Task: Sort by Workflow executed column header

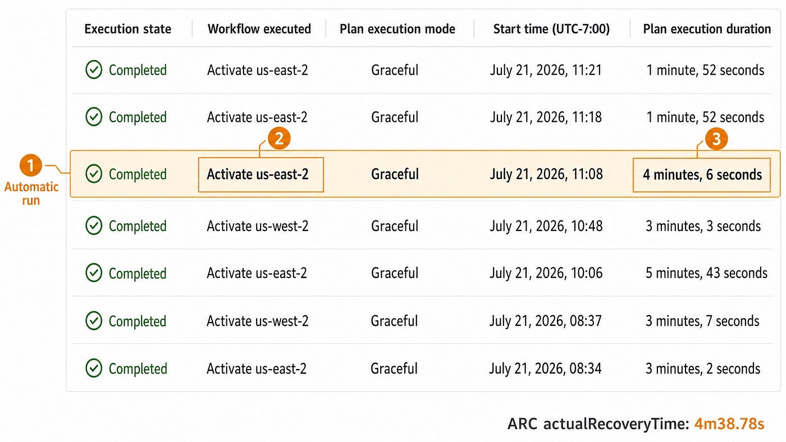Action: 259,29
